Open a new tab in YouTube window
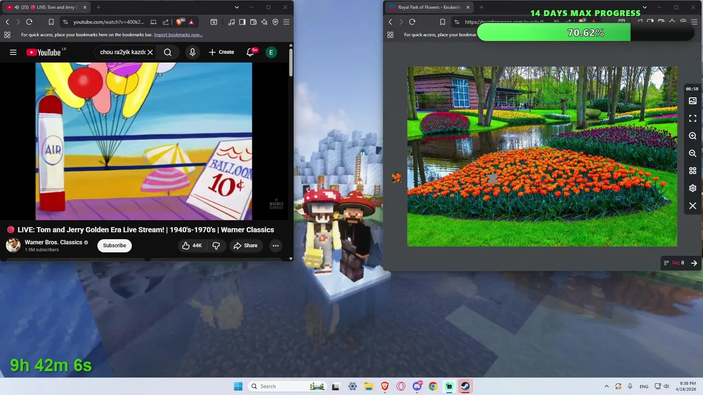The height and width of the screenshot is (395, 703). coord(98,7)
